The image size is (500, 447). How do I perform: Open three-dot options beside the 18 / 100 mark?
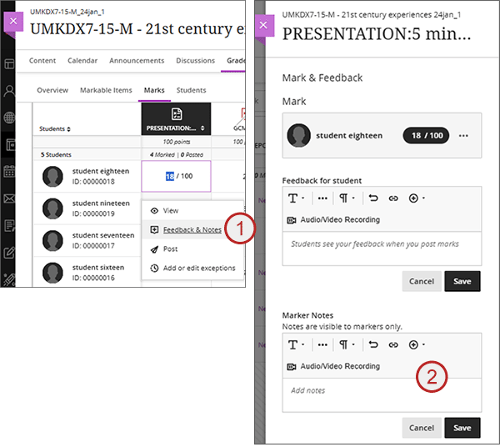tap(463, 136)
